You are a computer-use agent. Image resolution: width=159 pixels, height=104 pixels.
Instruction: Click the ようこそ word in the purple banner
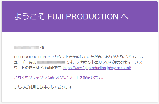tap(29, 16)
